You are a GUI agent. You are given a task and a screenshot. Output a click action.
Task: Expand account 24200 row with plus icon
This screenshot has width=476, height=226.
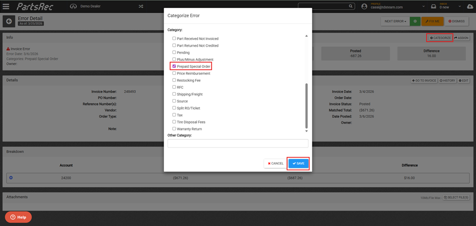coord(11,178)
